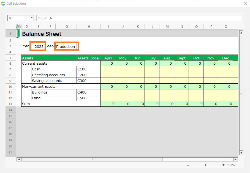Click zoom in plus icon

click(223, 165)
